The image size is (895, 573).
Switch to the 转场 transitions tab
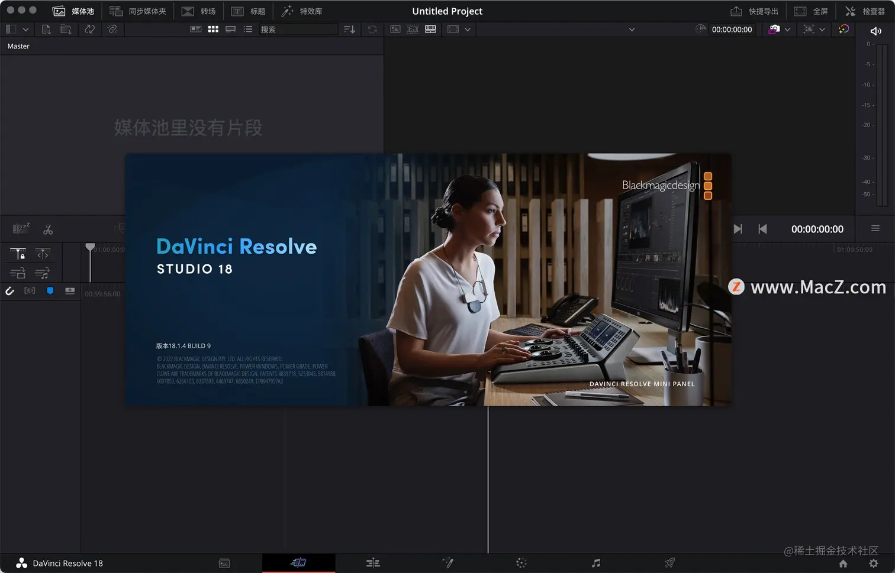tap(198, 11)
